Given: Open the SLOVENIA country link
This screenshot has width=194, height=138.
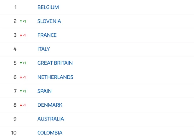Looking at the screenshot, I should (x=49, y=21).
